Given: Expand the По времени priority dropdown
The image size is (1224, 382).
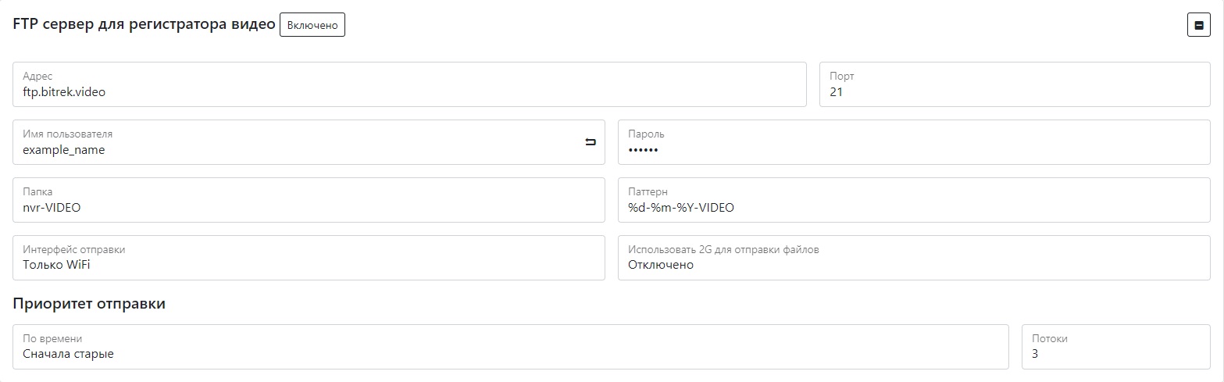Looking at the screenshot, I should tap(511, 347).
